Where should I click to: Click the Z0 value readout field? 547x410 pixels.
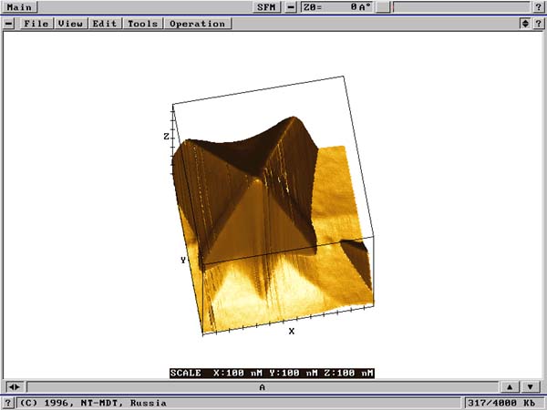coord(336,7)
